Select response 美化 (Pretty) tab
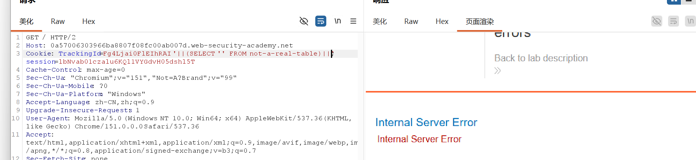This screenshot has width=696, height=160. (380, 22)
